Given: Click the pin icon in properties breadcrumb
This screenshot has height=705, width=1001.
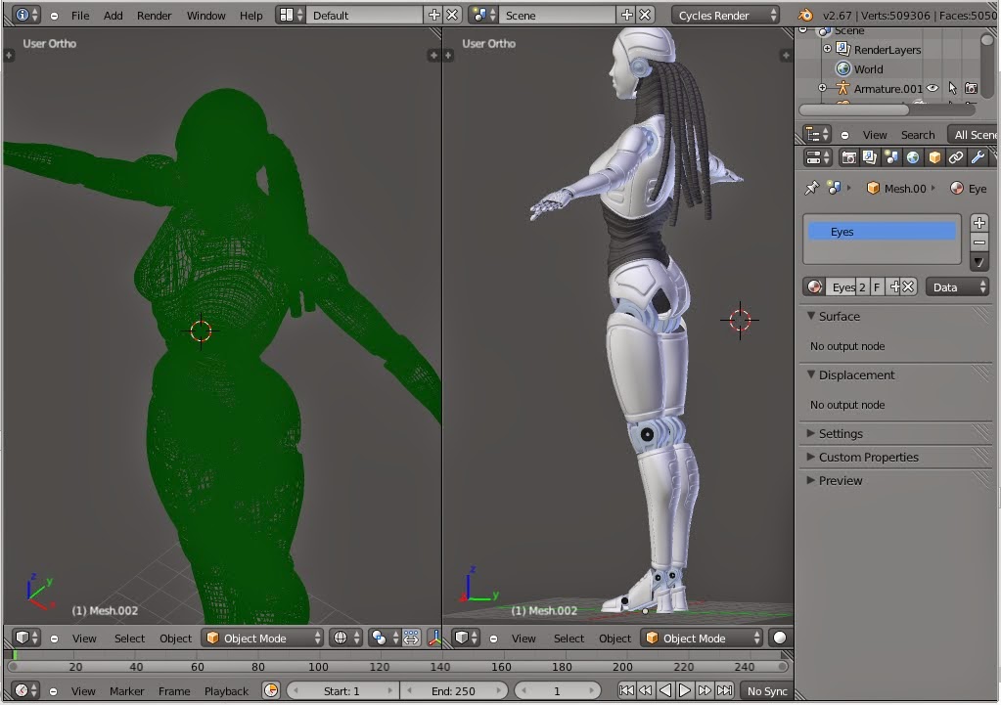Looking at the screenshot, I should pyautogui.click(x=811, y=188).
